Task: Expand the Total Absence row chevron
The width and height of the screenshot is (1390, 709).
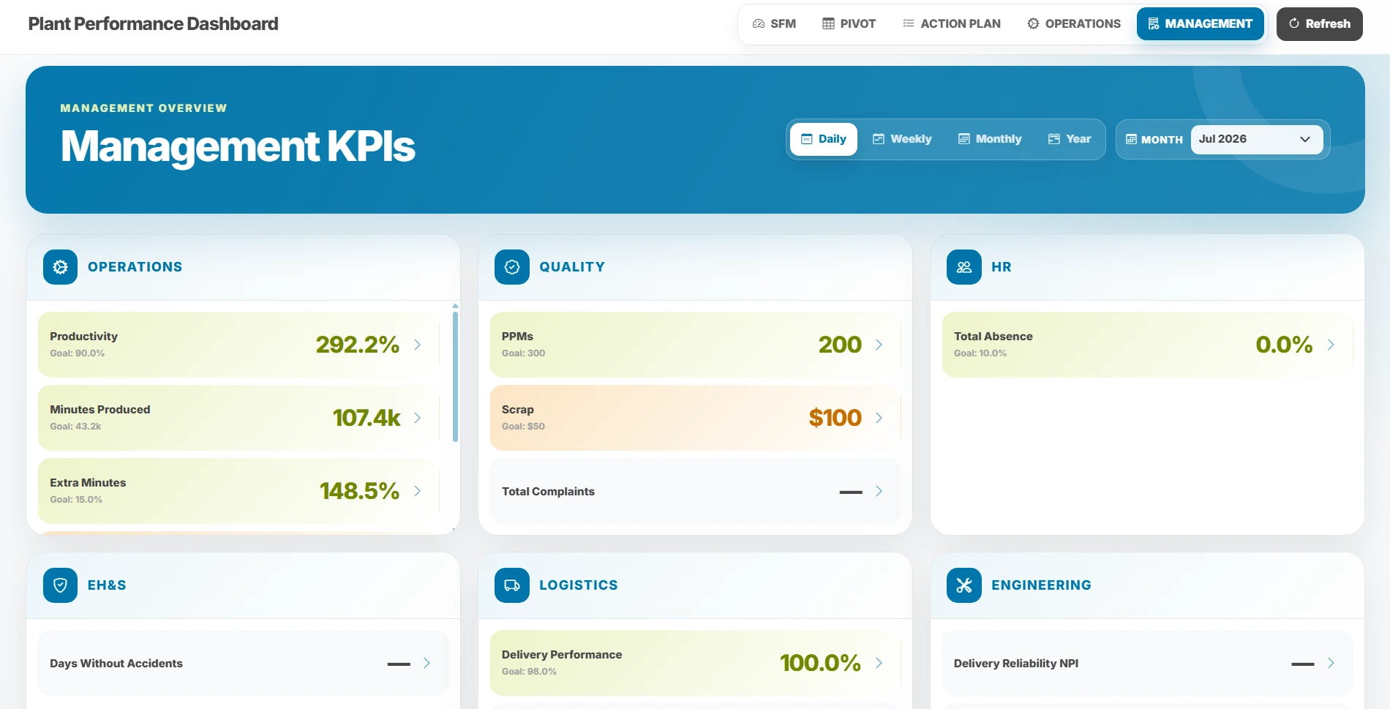Action: point(1331,345)
